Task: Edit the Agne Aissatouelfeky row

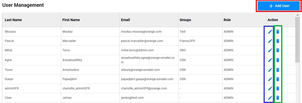Action: [x=270, y=60]
